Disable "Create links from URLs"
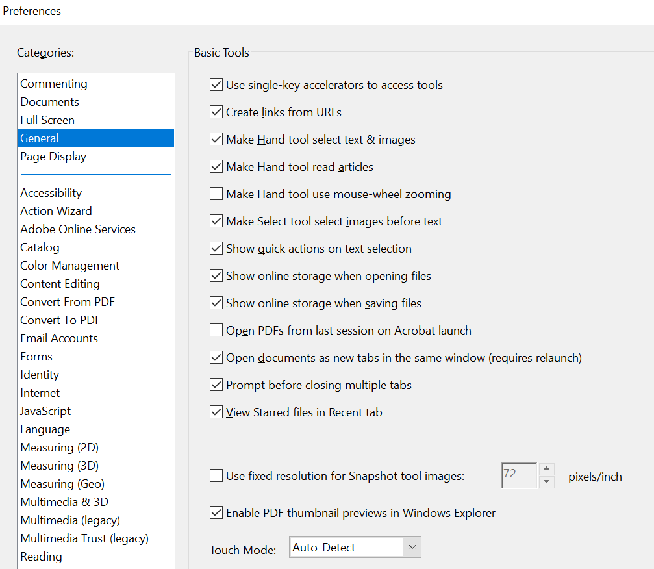654x569 pixels. (216, 112)
